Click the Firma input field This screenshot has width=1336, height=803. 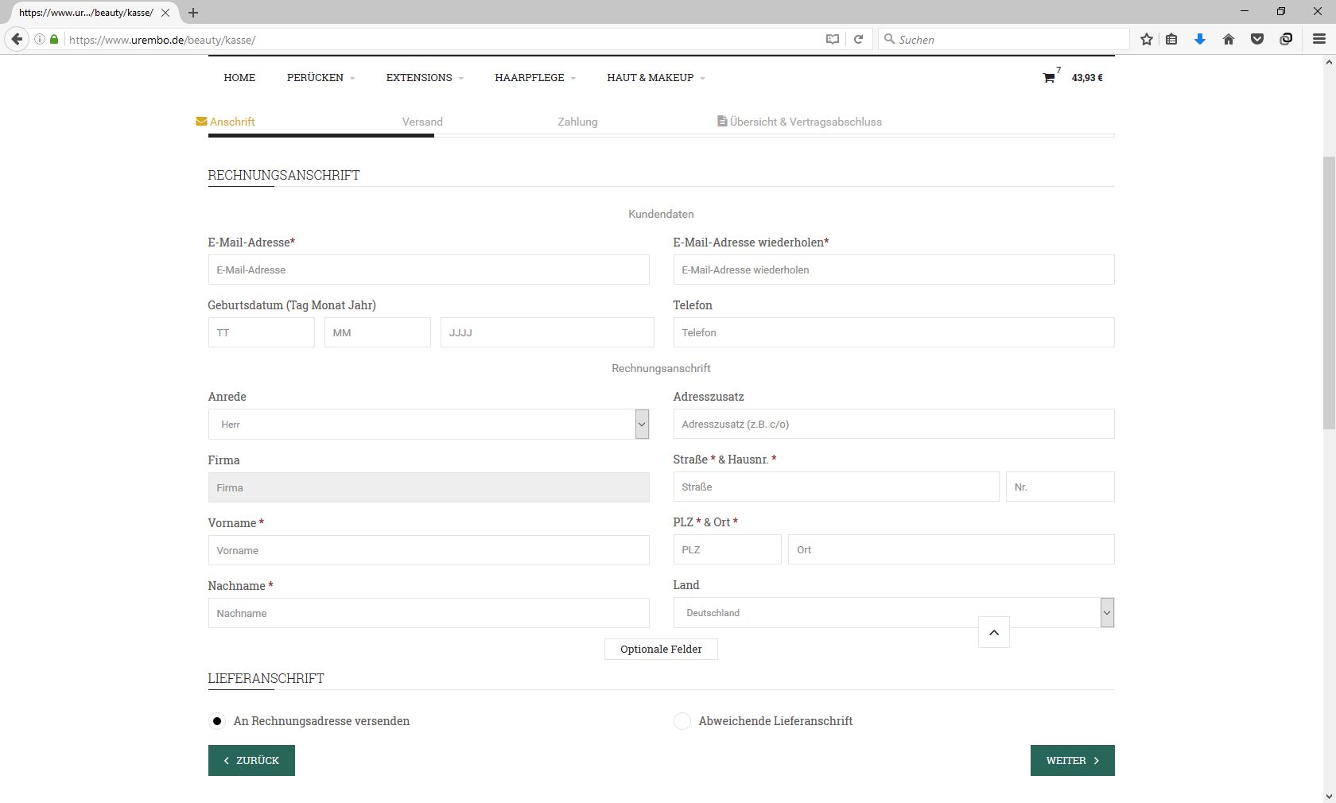click(429, 487)
